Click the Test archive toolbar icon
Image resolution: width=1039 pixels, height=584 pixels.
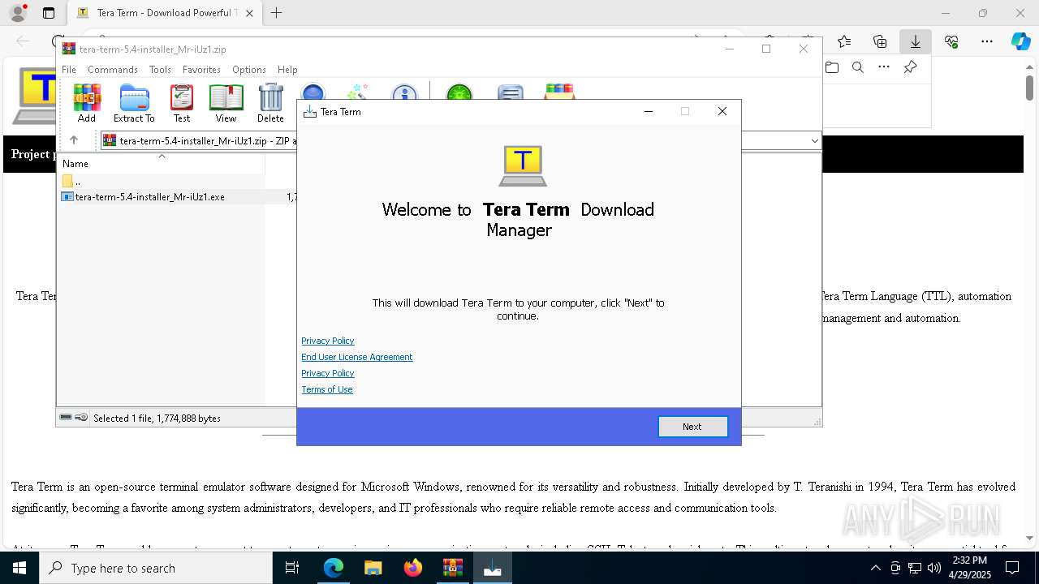(x=182, y=103)
